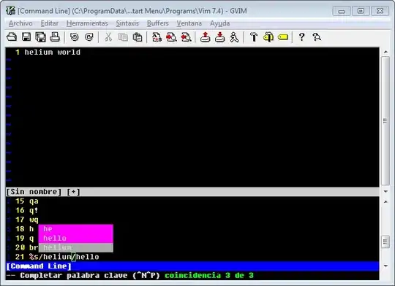Click the down arrow of the main editor scrollbar
The height and width of the screenshot is (286, 395).
pos(385,191)
